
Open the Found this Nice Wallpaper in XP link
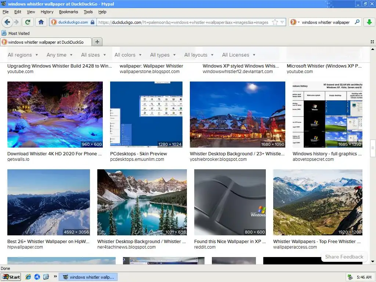[230, 242]
